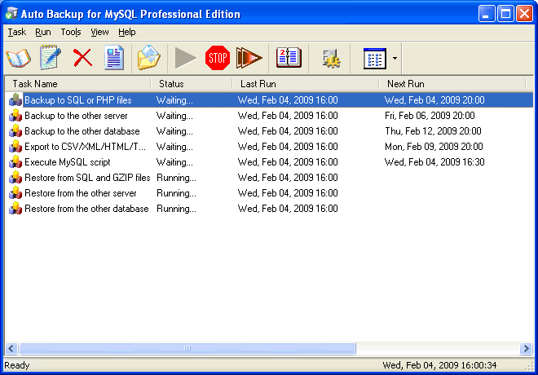Screen dimensions: 538x375
Task: Click 'Waiting...' status of Execute MySQL script
Action: 174,162
